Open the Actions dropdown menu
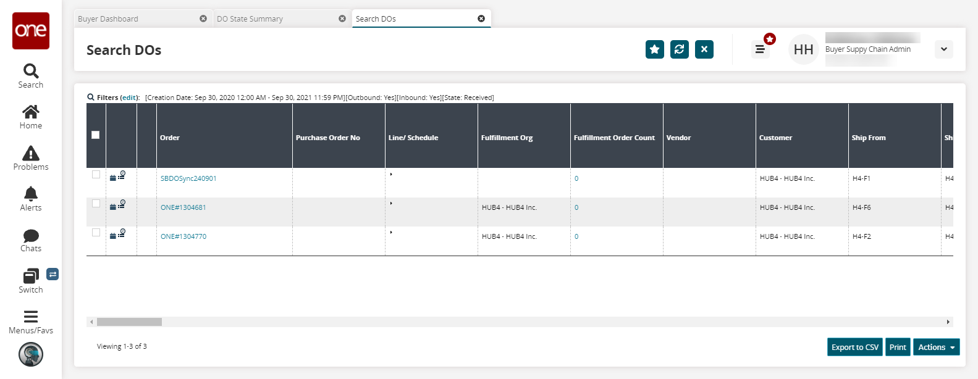Image resolution: width=978 pixels, height=379 pixels. coord(936,348)
